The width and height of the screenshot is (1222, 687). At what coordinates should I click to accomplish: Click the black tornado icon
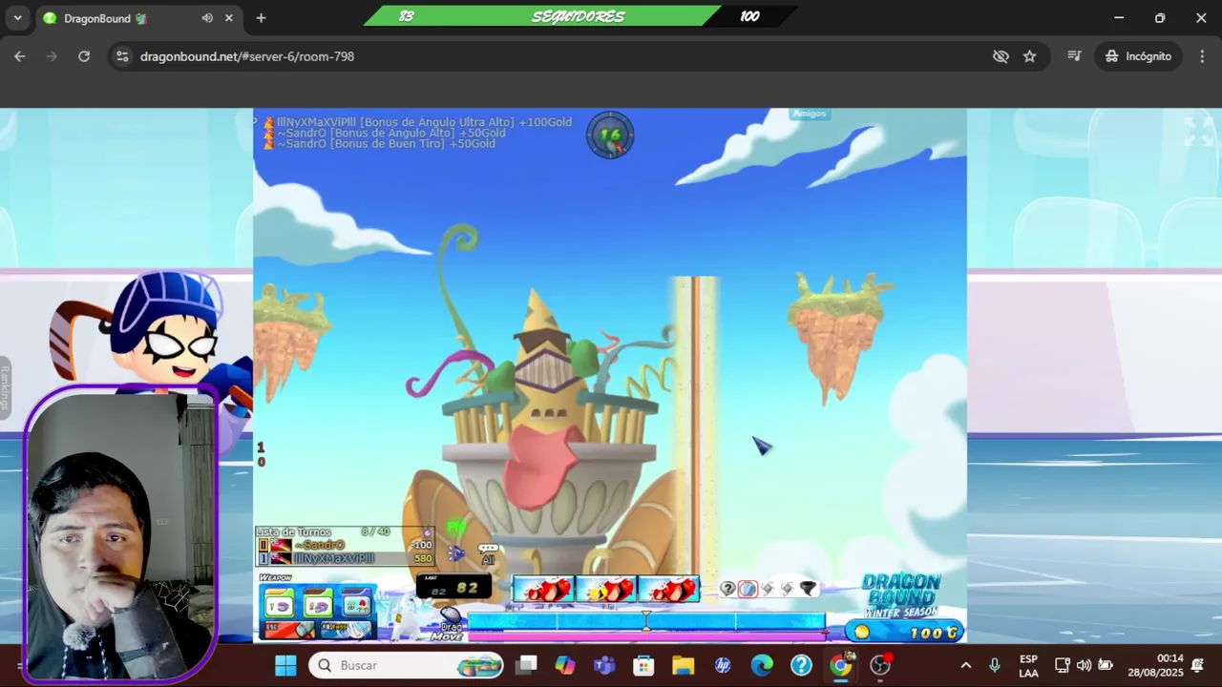coord(808,589)
